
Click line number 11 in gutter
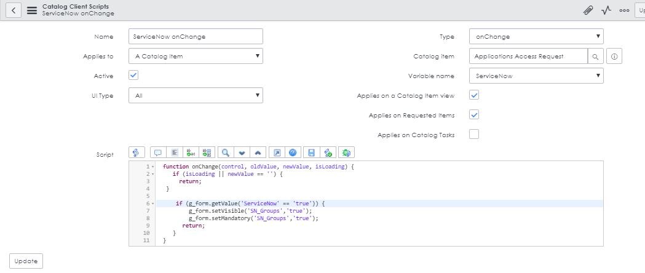[146, 240]
